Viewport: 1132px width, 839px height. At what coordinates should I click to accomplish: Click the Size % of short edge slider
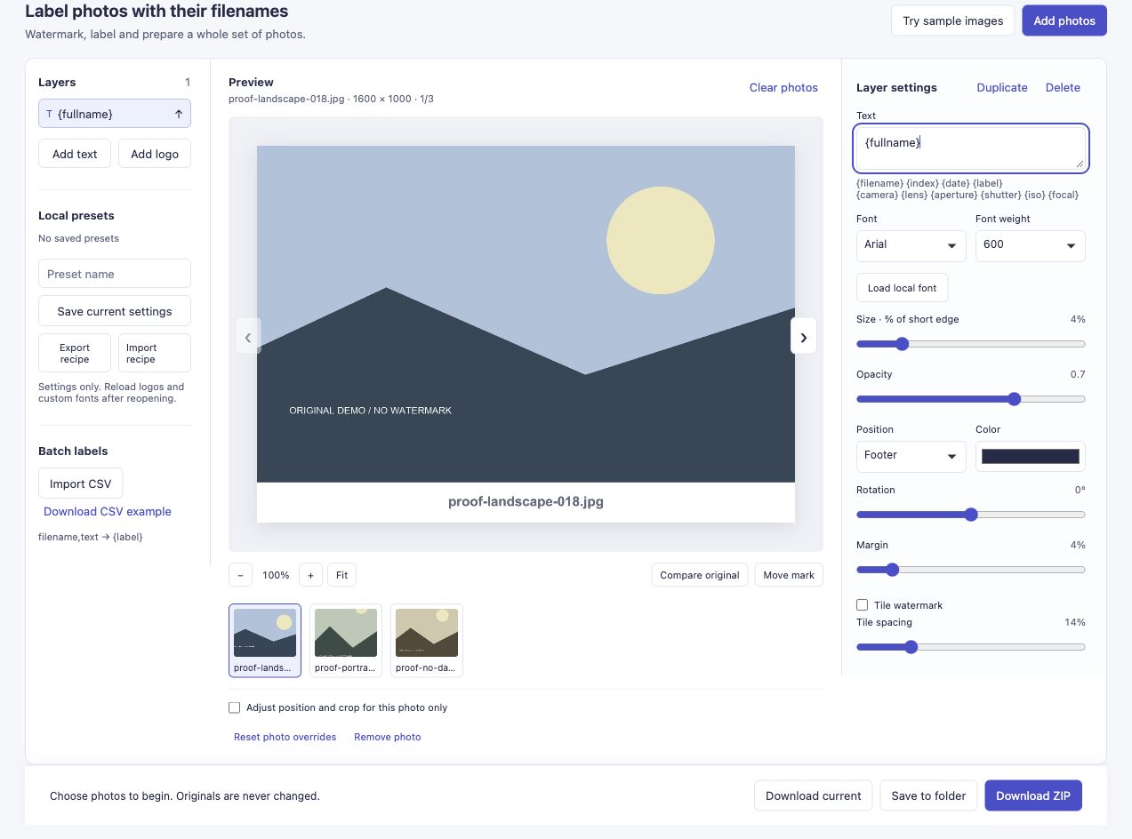971,344
